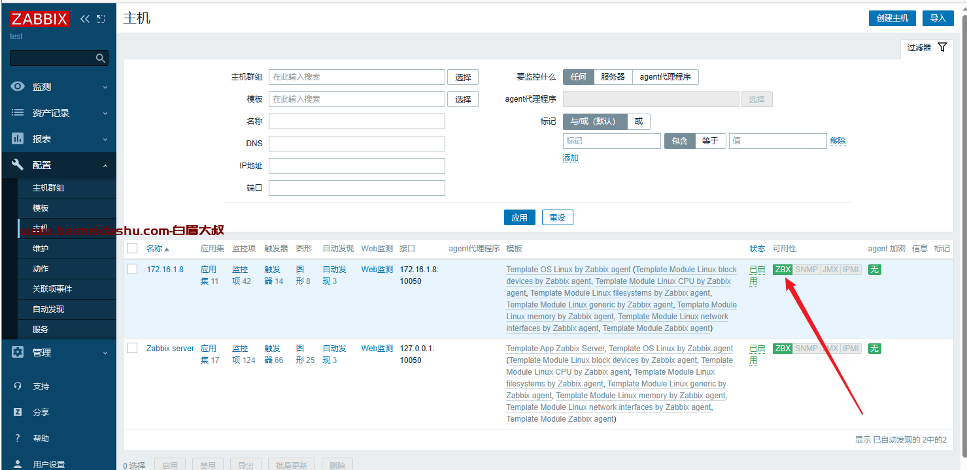This screenshot has width=967, height=470.
Task: Click the Zabbix logo
Action: [x=39, y=19]
